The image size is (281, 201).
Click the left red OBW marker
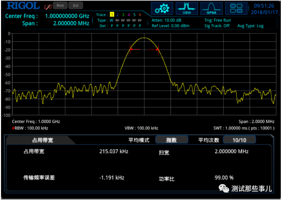pos(131,49)
